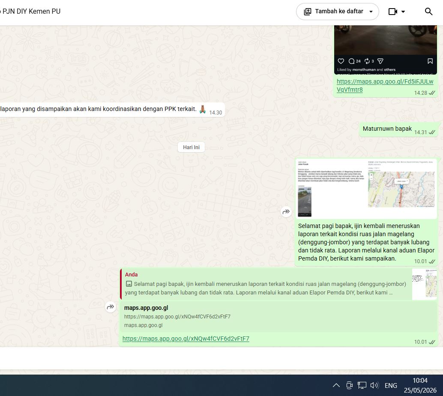Screen dimensions: 443x396
Task: Open the maps.app.goo.gl link preview card
Action: (x=278, y=316)
